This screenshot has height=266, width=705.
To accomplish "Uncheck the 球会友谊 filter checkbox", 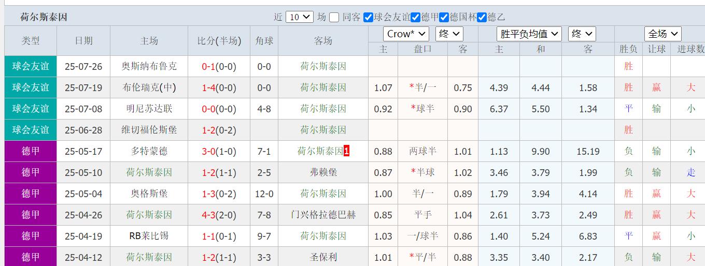I will click(x=369, y=17).
